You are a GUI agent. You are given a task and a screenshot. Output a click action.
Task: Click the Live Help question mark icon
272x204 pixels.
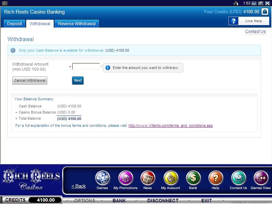234,21
